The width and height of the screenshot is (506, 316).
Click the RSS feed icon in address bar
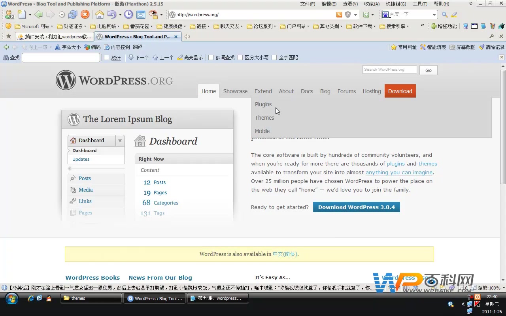339,15
